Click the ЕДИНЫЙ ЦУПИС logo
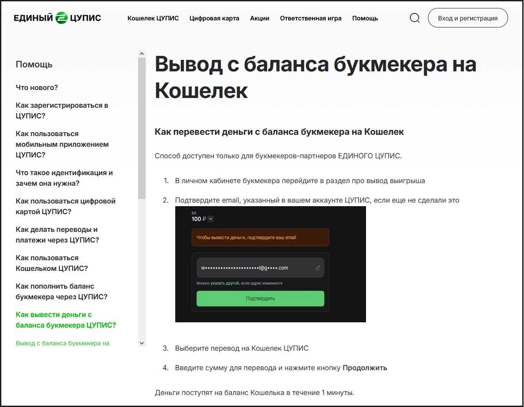The image size is (524, 407). (x=58, y=18)
